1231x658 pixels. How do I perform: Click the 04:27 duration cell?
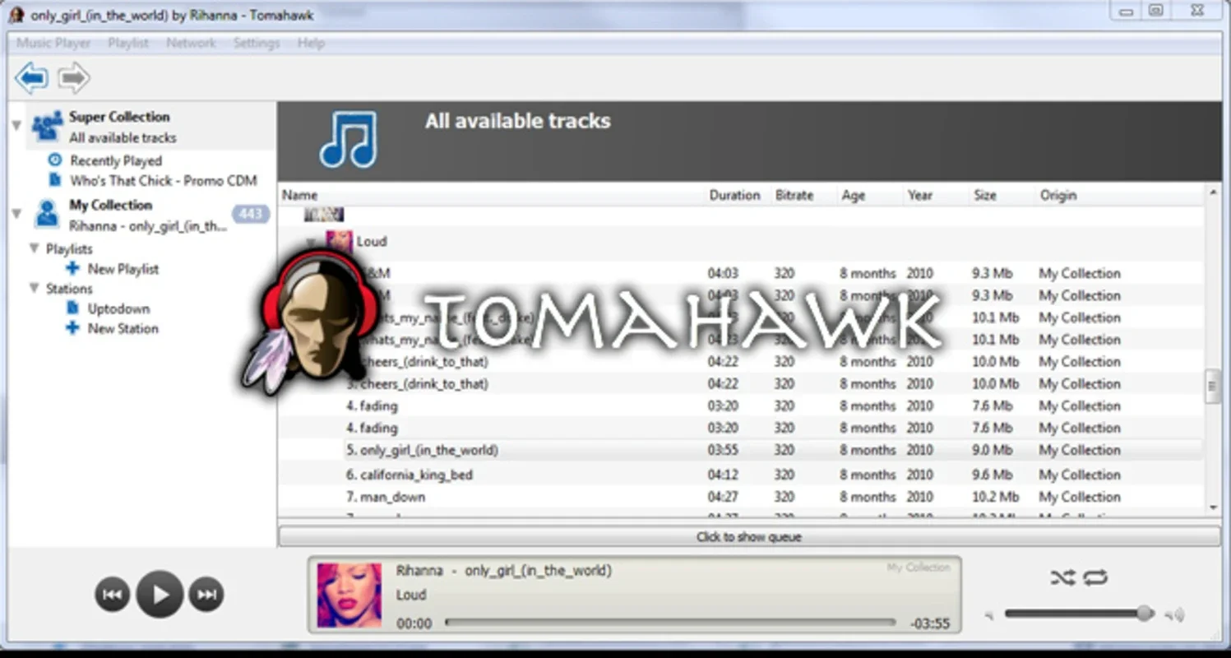723,497
